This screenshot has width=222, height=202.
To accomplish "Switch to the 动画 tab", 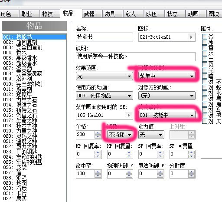I will (196, 14).
